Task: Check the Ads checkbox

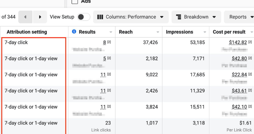Action: pyautogui.click(x=75, y=2)
